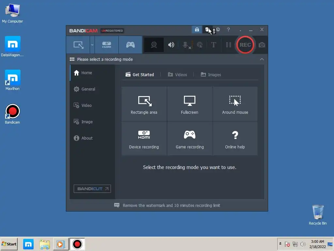The image size is (334, 251).
Task: Start recording with the REC button
Action: pos(245,45)
